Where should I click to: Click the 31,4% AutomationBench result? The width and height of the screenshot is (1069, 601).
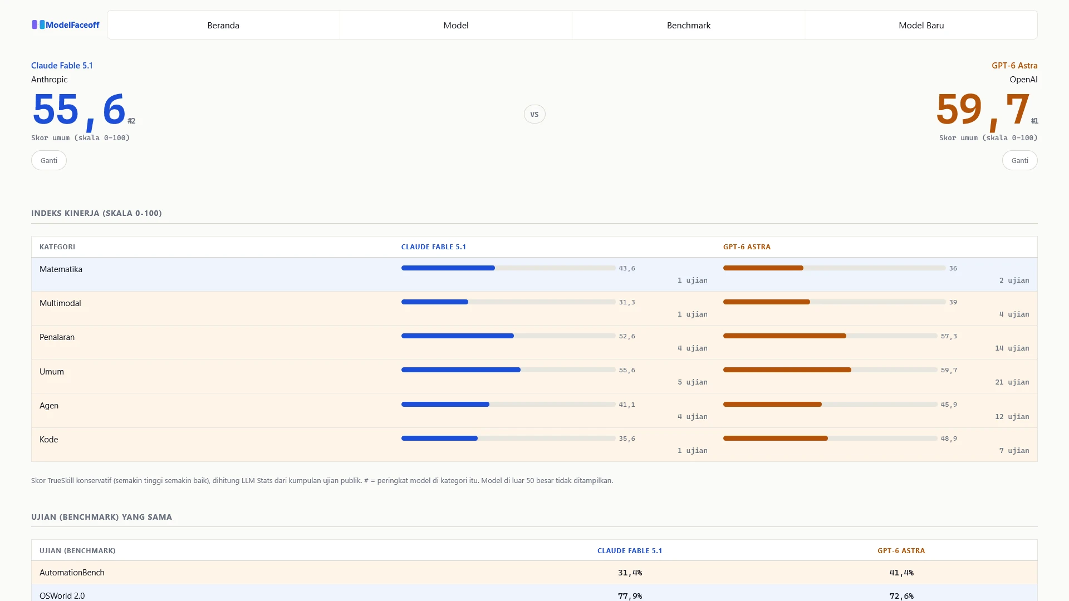tap(630, 573)
